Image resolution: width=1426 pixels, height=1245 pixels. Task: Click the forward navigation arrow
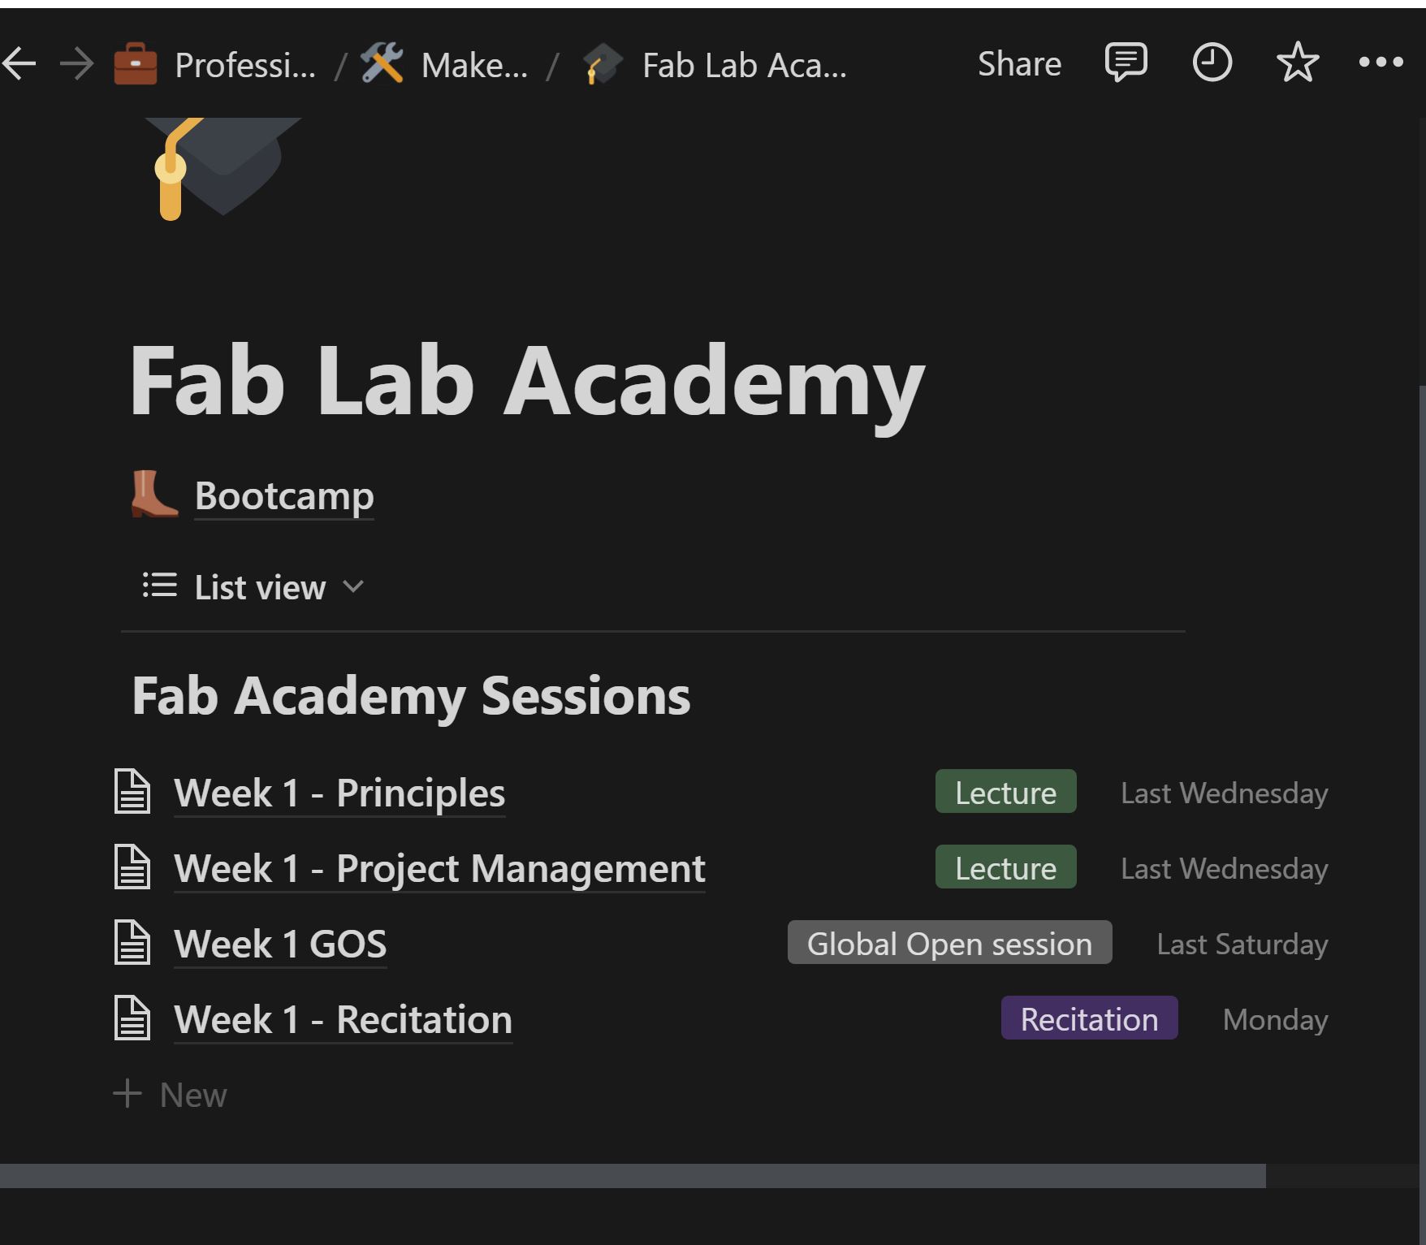click(75, 63)
